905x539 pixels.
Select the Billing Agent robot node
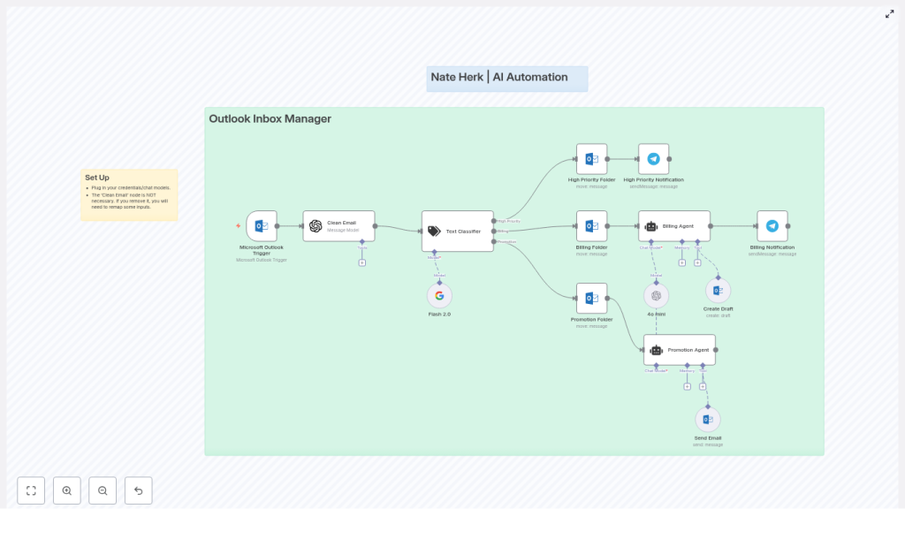pyautogui.click(x=673, y=226)
